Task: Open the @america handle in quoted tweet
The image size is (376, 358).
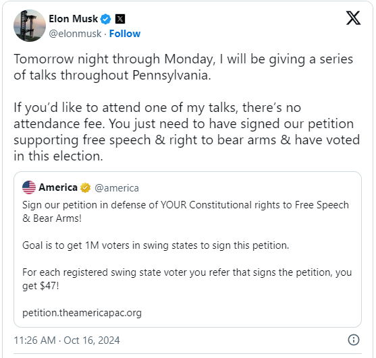Action: pyautogui.click(x=117, y=188)
